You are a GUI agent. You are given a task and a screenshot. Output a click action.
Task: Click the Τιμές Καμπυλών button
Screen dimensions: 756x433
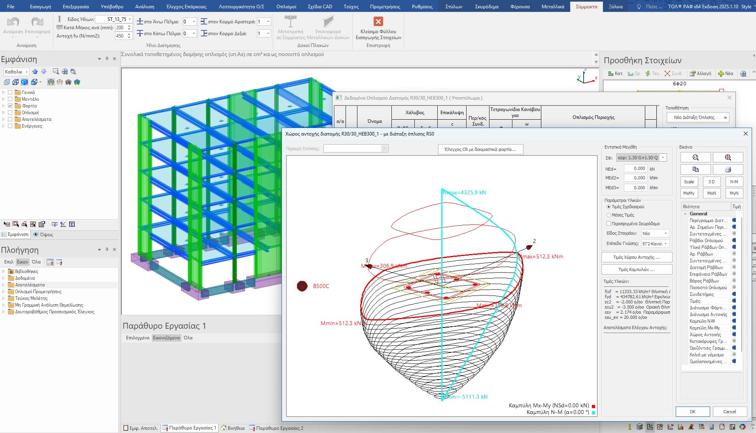coord(636,269)
